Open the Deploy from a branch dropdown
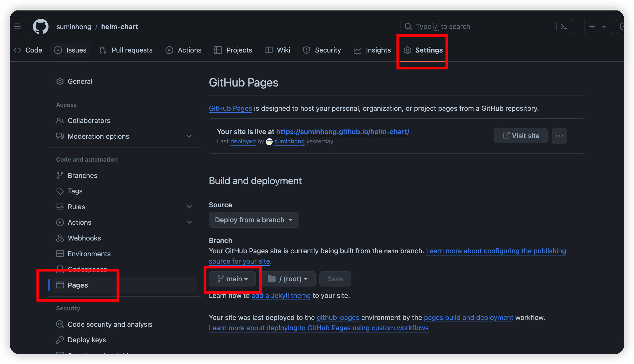 253,220
